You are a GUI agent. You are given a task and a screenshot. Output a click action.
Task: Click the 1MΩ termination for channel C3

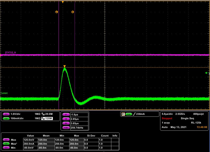click(37, 114)
